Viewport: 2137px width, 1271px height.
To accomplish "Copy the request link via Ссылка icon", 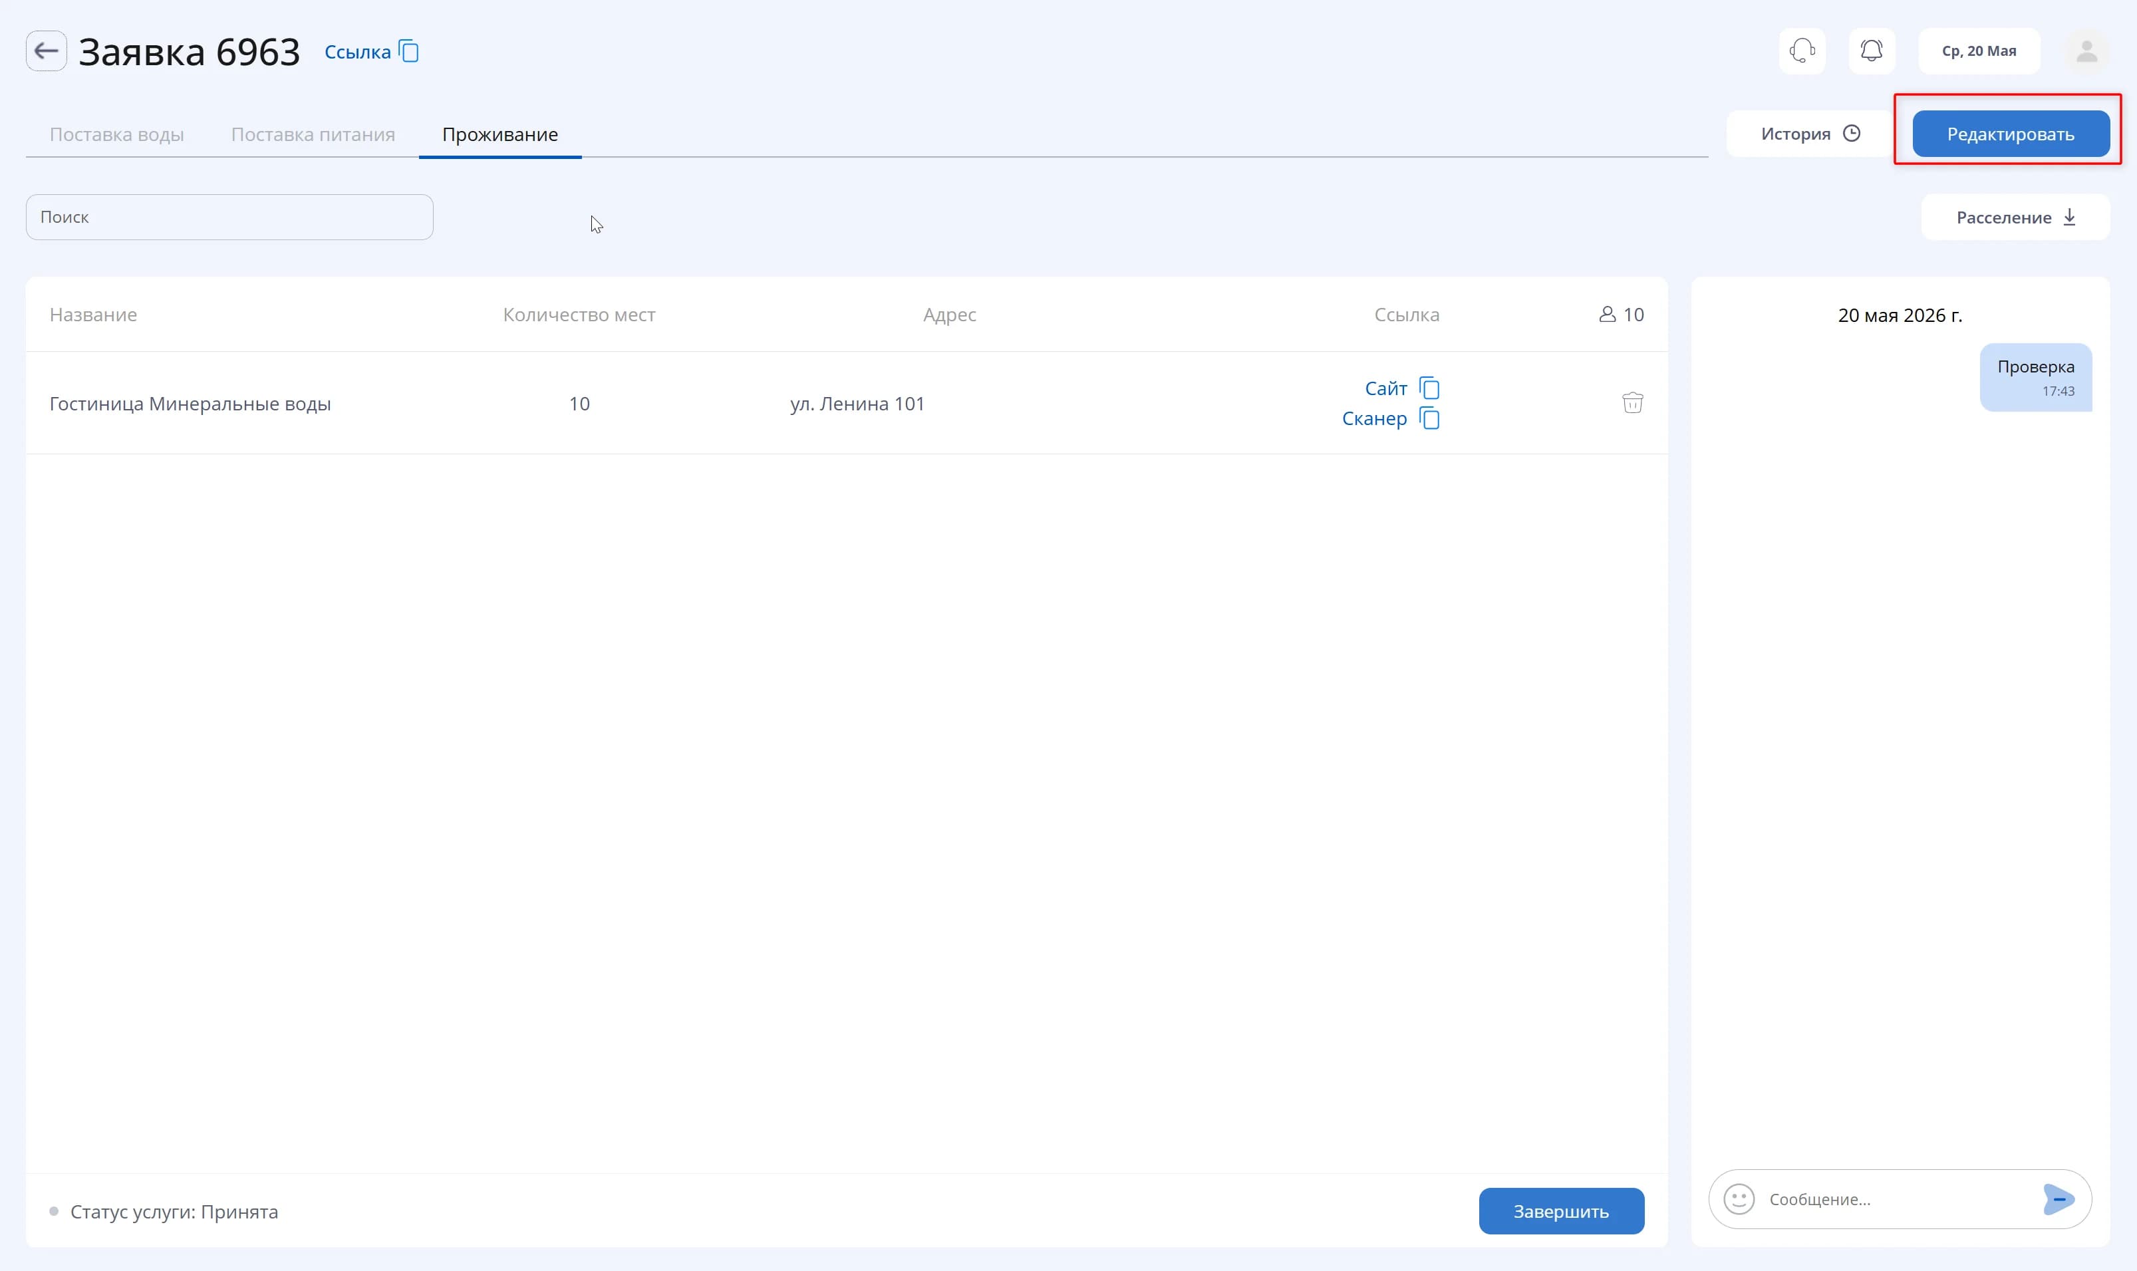I will pyautogui.click(x=410, y=51).
